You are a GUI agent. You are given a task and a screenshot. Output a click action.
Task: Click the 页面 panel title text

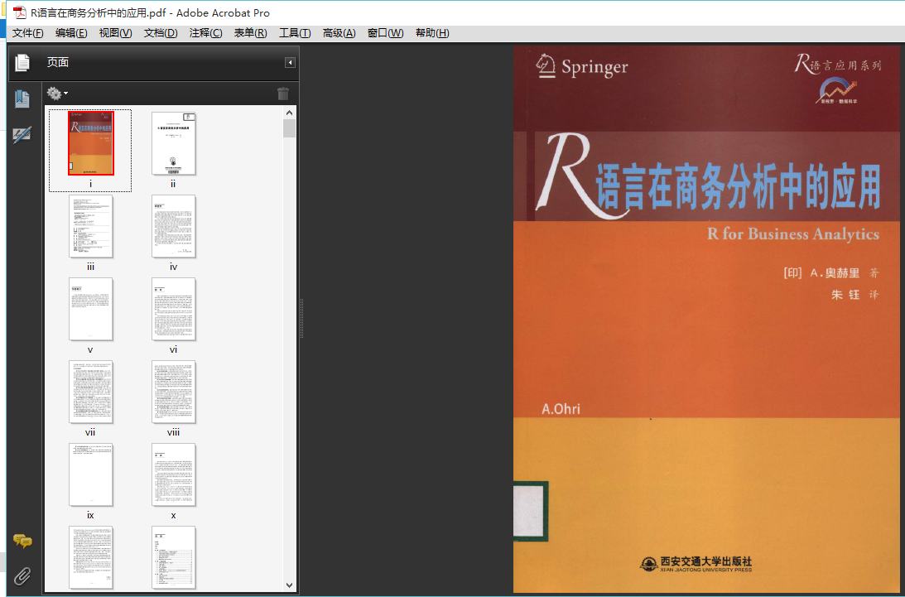pos(58,62)
